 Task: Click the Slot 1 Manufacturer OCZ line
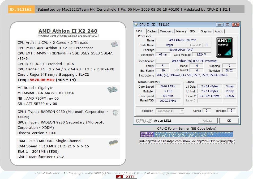tap(41, 157)
